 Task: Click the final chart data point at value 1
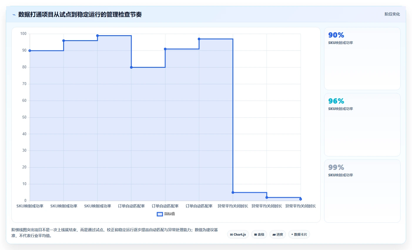[x=301, y=199]
